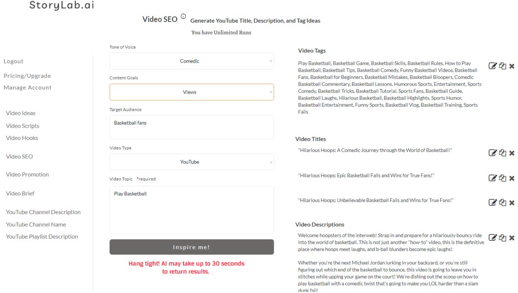The width and height of the screenshot is (518, 293).
Task: Open the YouTube Channel Name page
Action: click(x=35, y=224)
